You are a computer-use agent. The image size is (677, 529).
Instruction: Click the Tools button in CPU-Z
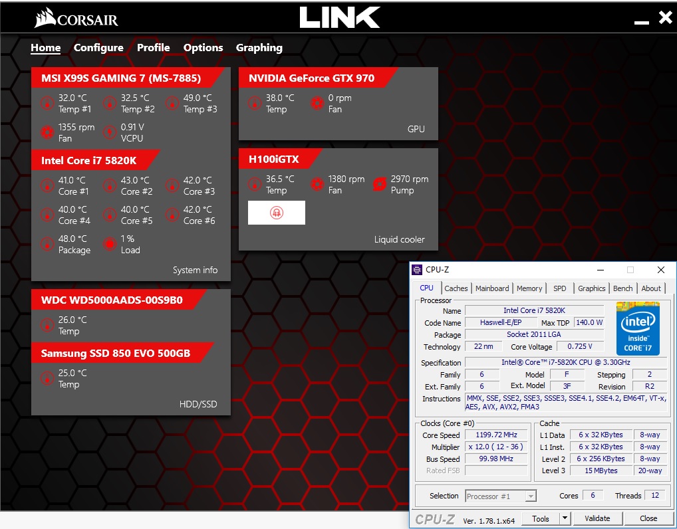tap(541, 518)
